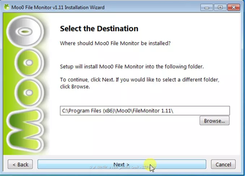Open the Browse... folder dialog

coord(215,121)
